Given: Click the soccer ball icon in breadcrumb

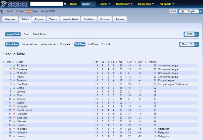Looking at the screenshot, I should (2, 11).
